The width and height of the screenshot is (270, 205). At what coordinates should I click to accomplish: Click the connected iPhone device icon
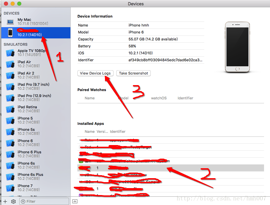10,33
